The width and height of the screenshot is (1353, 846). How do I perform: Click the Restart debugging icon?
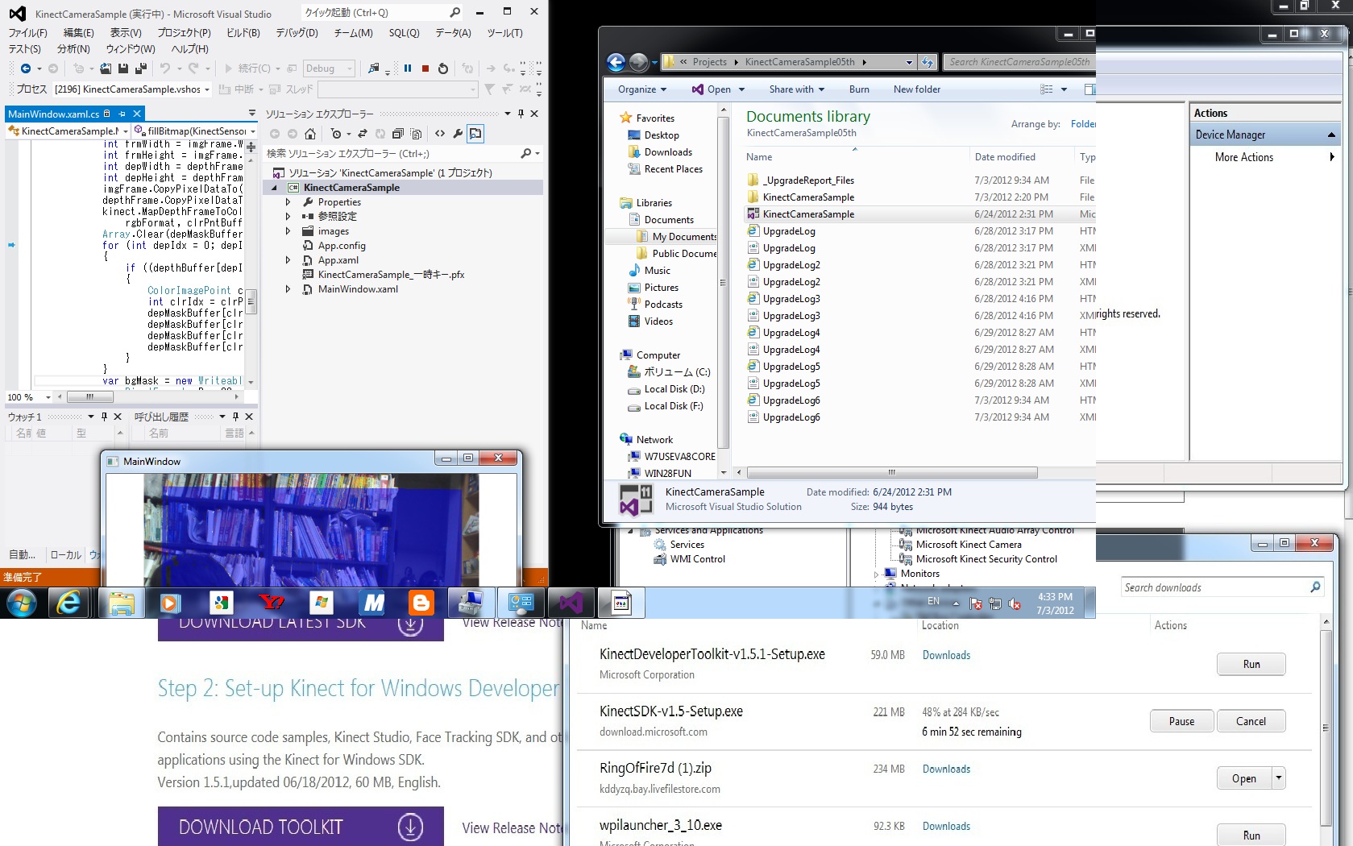point(442,68)
